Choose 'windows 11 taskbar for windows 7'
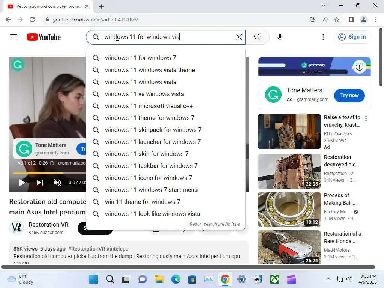The width and height of the screenshot is (384, 288). [x=166, y=166]
